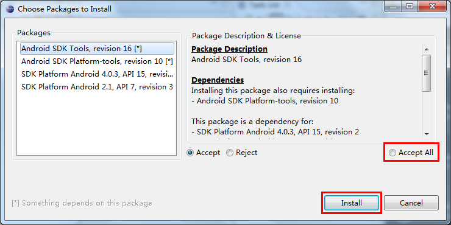
Task: Click the Package Description heading
Action: tap(229, 49)
